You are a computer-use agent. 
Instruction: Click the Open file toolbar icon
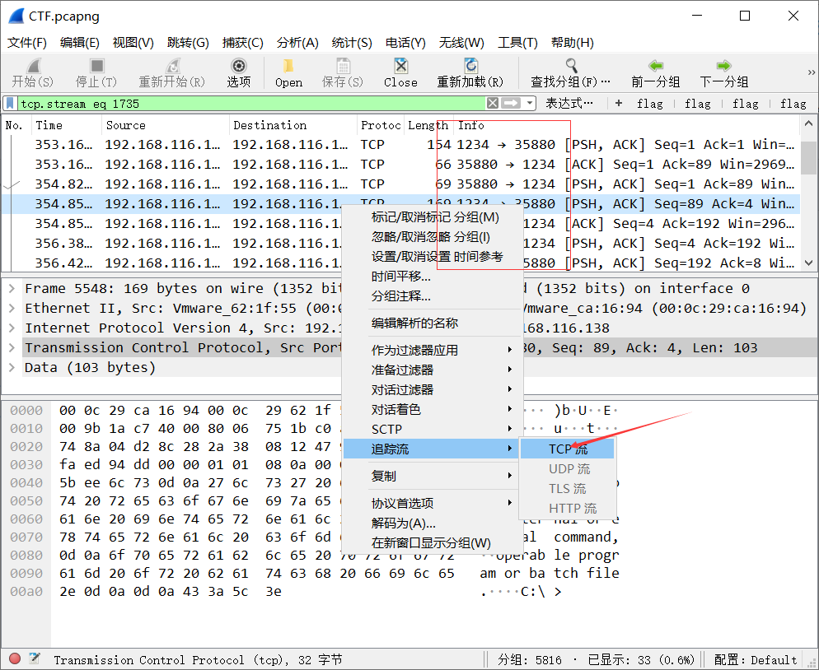click(x=288, y=66)
